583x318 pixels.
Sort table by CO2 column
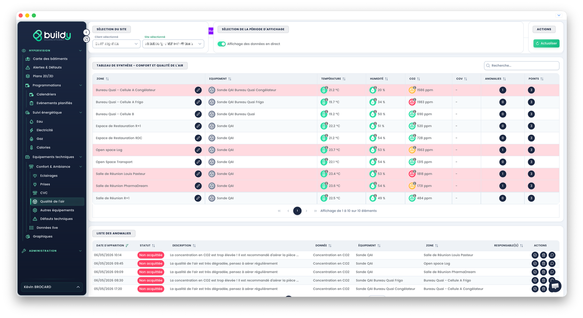coord(418,79)
